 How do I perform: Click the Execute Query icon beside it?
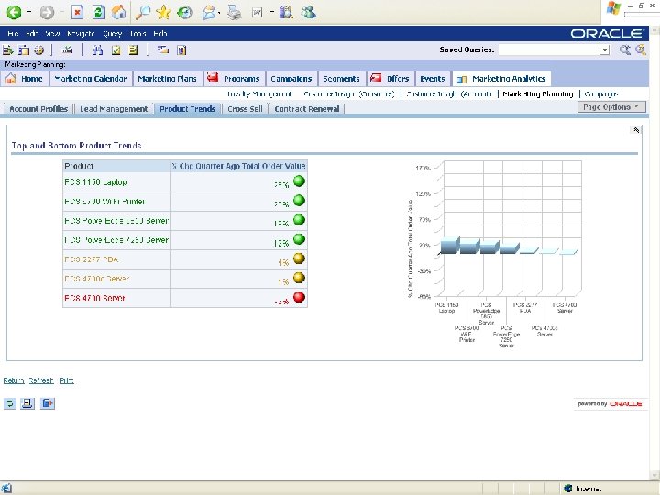pos(641,49)
